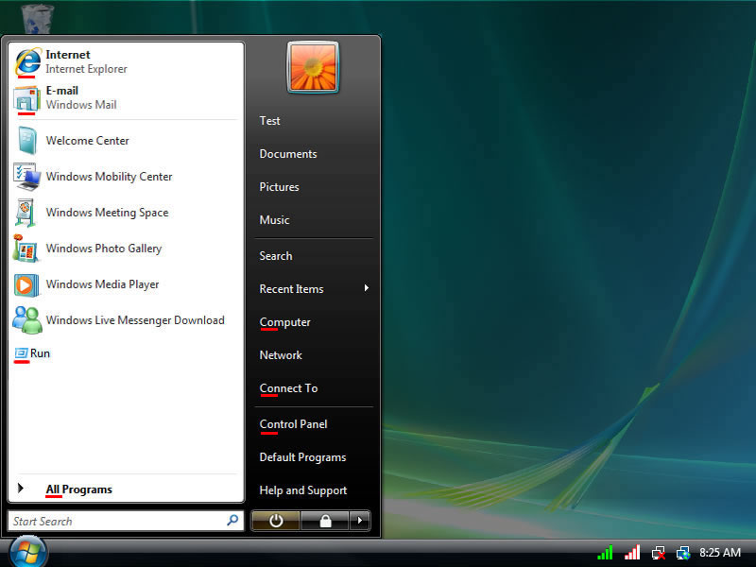Open Windows Live Messenger Download icon
Viewport: 756px width, 567px height.
(27, 320)
